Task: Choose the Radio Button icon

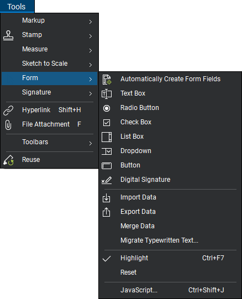Action: (107, 108)
